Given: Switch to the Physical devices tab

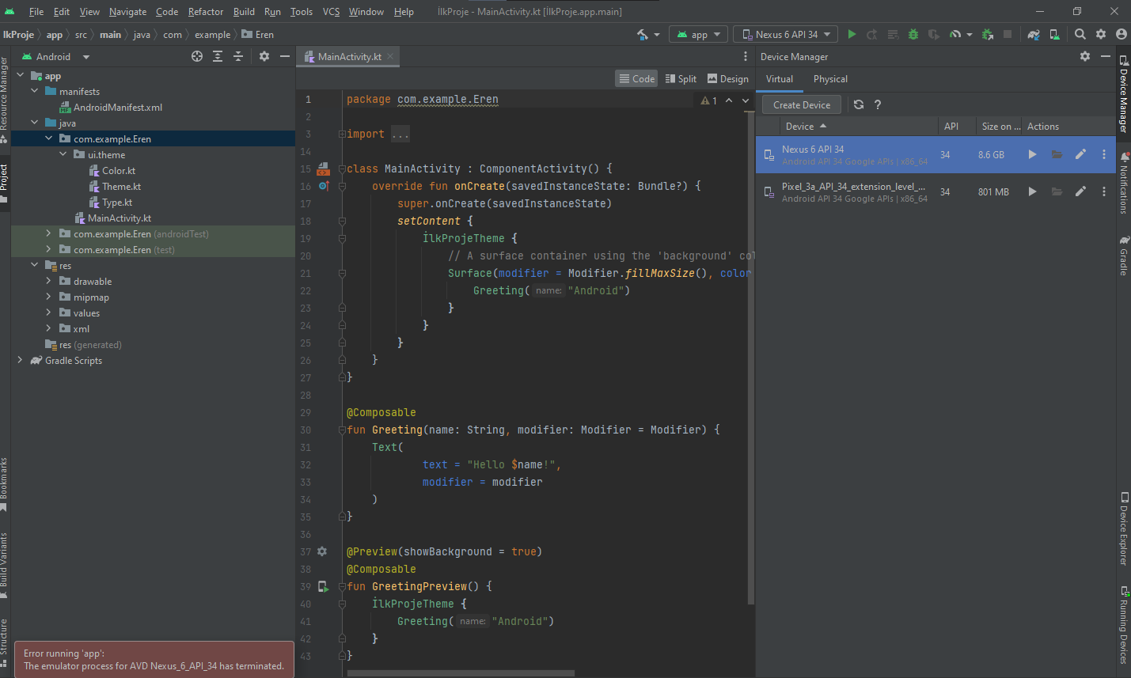Looking at the screenshot, I should [830, 79].
